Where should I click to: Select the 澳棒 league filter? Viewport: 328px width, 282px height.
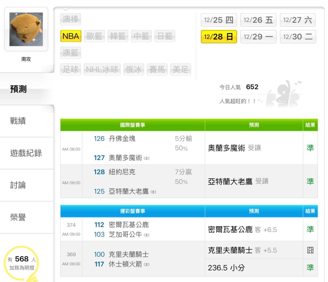[70, 19]
